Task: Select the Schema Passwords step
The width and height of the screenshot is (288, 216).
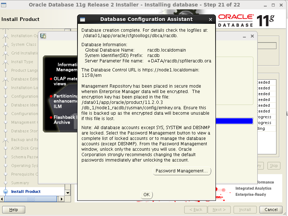Action: click(x=25, y=157)
